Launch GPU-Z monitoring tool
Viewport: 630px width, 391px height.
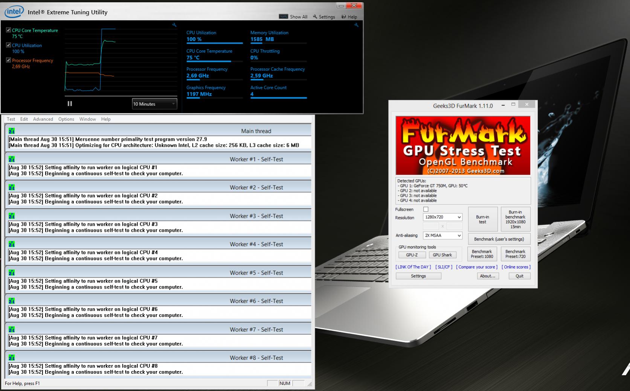click(x=412, y=255)
